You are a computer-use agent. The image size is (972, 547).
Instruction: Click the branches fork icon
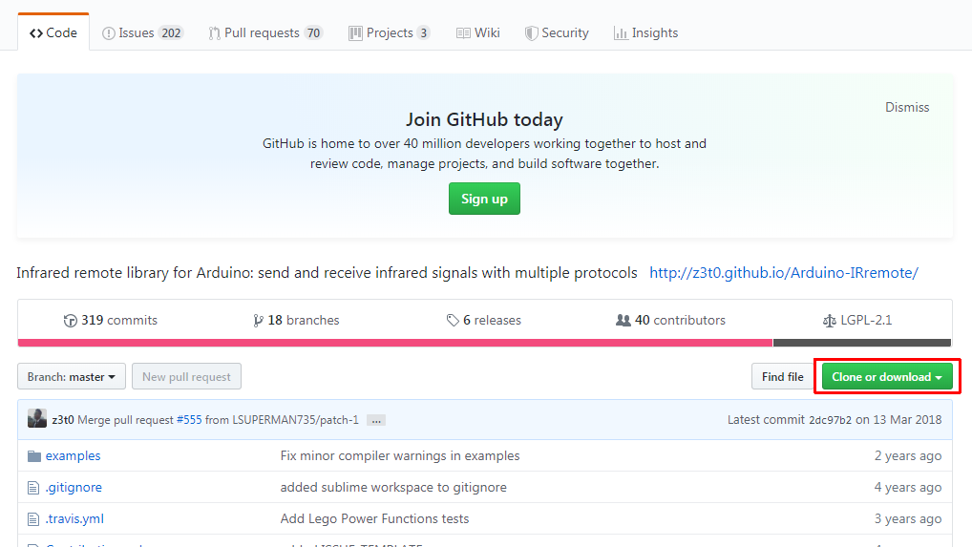coord(258,320)
